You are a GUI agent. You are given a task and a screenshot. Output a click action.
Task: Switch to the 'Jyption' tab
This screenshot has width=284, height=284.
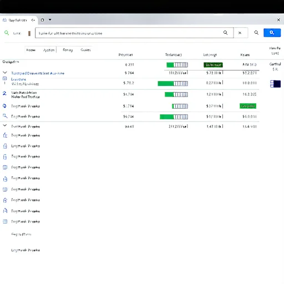coord(49,50)
